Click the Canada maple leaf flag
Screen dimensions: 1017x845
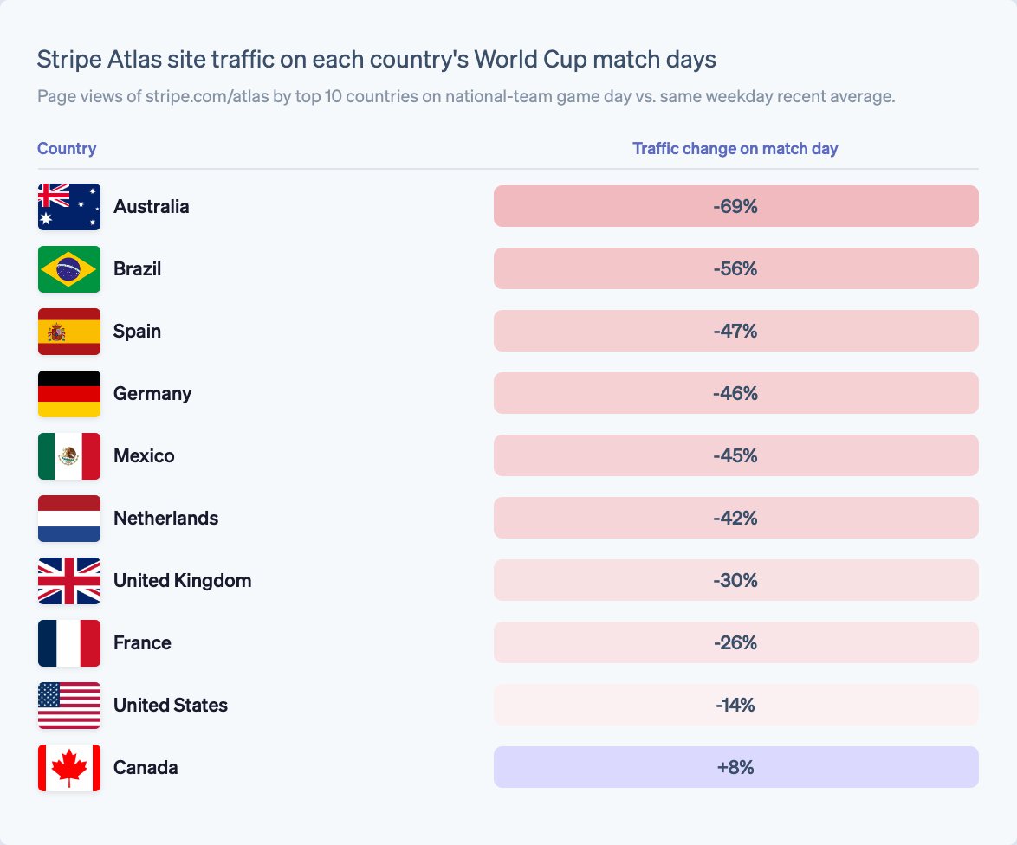coord(69,768)
